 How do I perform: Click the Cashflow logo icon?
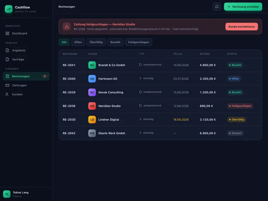8,9
